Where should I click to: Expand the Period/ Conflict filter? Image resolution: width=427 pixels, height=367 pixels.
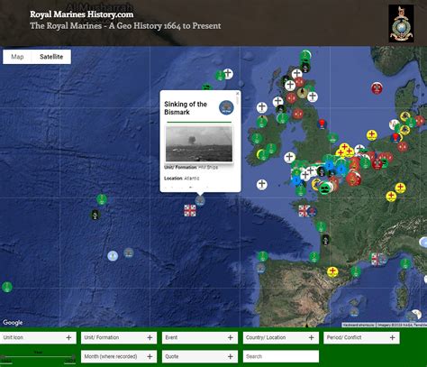tap(361, 337)
